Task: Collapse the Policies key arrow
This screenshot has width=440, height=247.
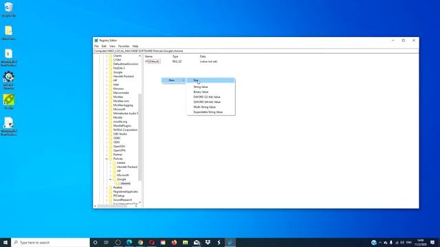Action: coord(107,158)
